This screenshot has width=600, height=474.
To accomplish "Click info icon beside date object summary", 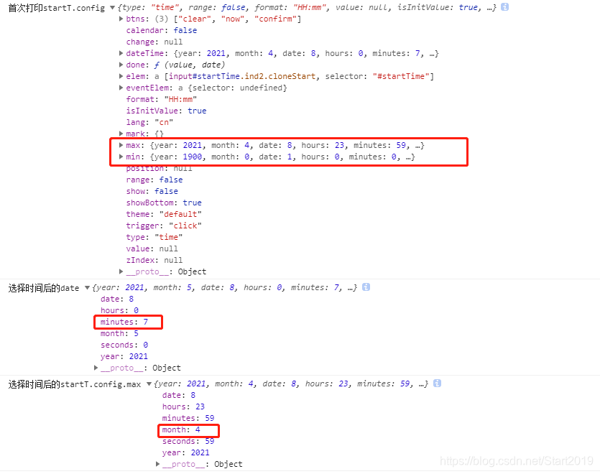I will (x=366, y=287).
